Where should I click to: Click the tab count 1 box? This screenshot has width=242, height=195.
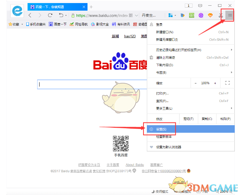click(188, 6)
